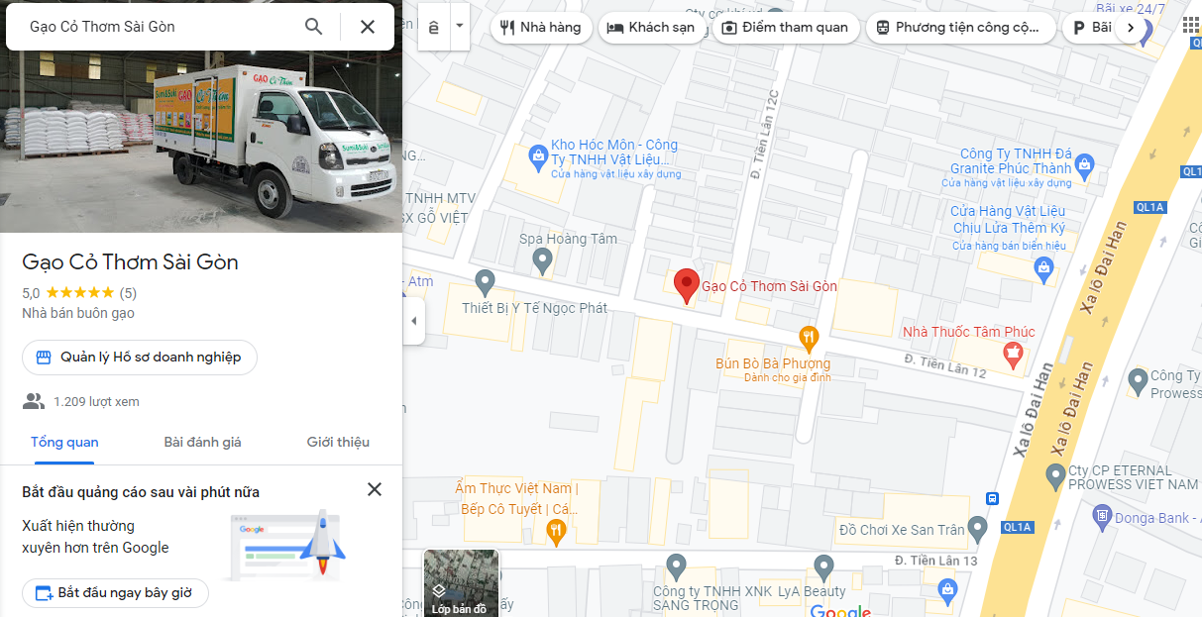This screenshot has width=1202, height=617.
Task: Click Bắt đầu ngay bây giờ button
Action: click(115, 593)
